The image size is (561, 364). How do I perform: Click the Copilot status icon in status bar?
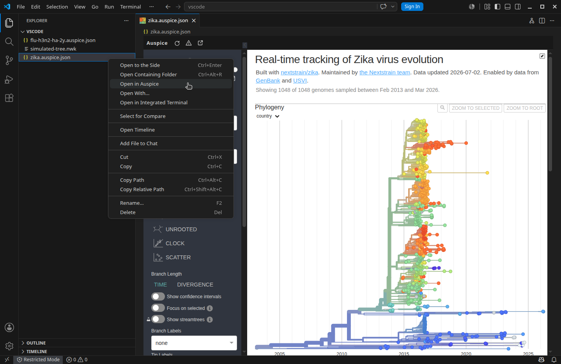(x=542, y=360)
